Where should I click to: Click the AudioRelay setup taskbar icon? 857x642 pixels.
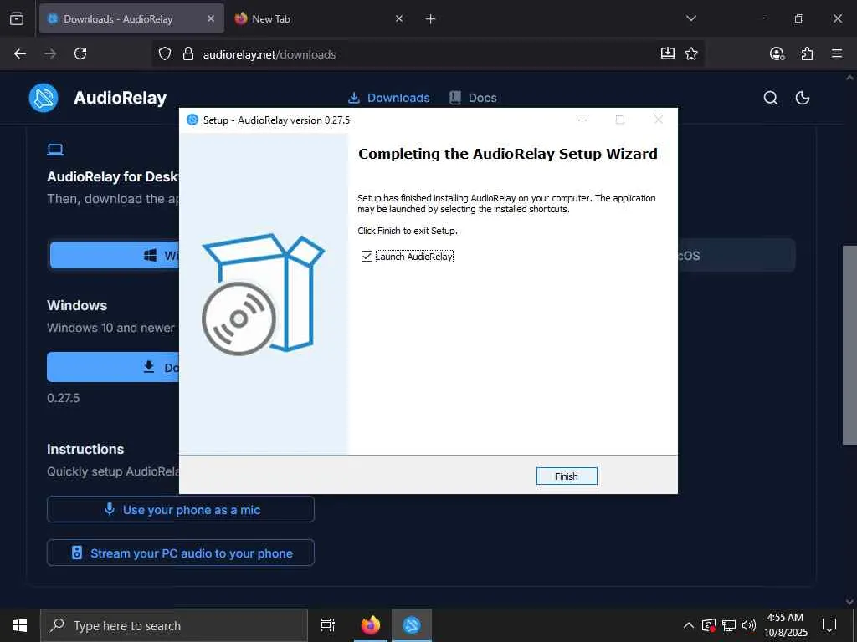click(x=412, y=625)
